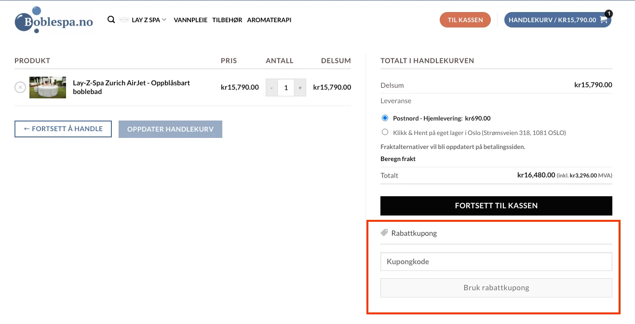Click the Fraktalternativer notice text

[453, 147]
